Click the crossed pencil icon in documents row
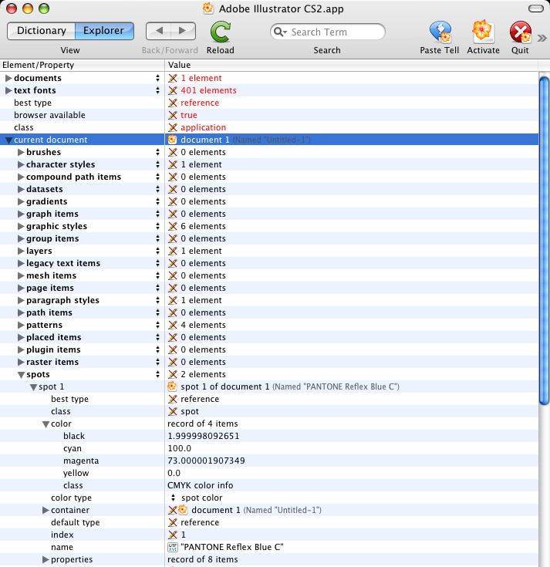 point(173,78)
